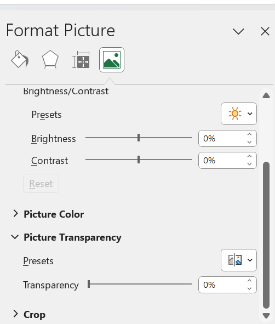The height and width of the screenshot is (324, 275).
Task: Increase Brightness with the up stepper arrow
Action: (249, 134)
